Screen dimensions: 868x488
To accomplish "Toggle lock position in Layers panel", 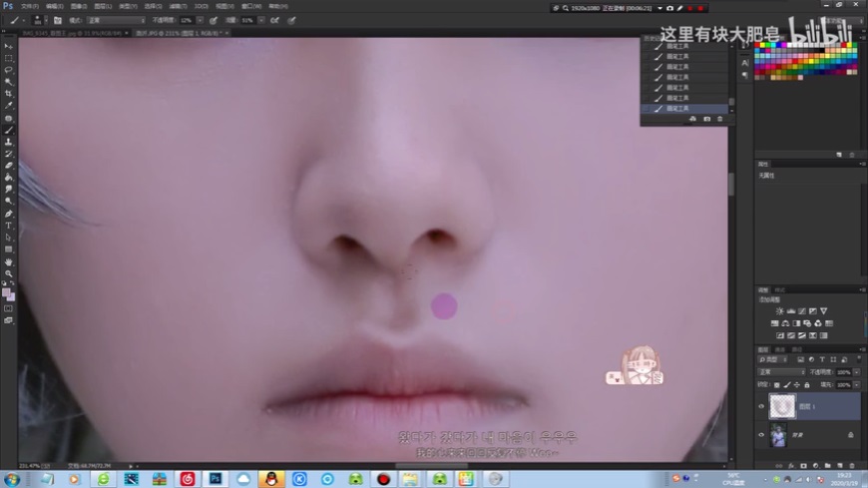I will point(796,385).
